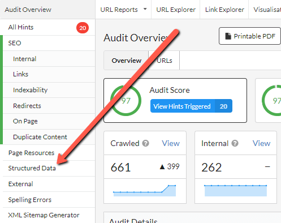Open the Indexability section

tap(30, 90)
